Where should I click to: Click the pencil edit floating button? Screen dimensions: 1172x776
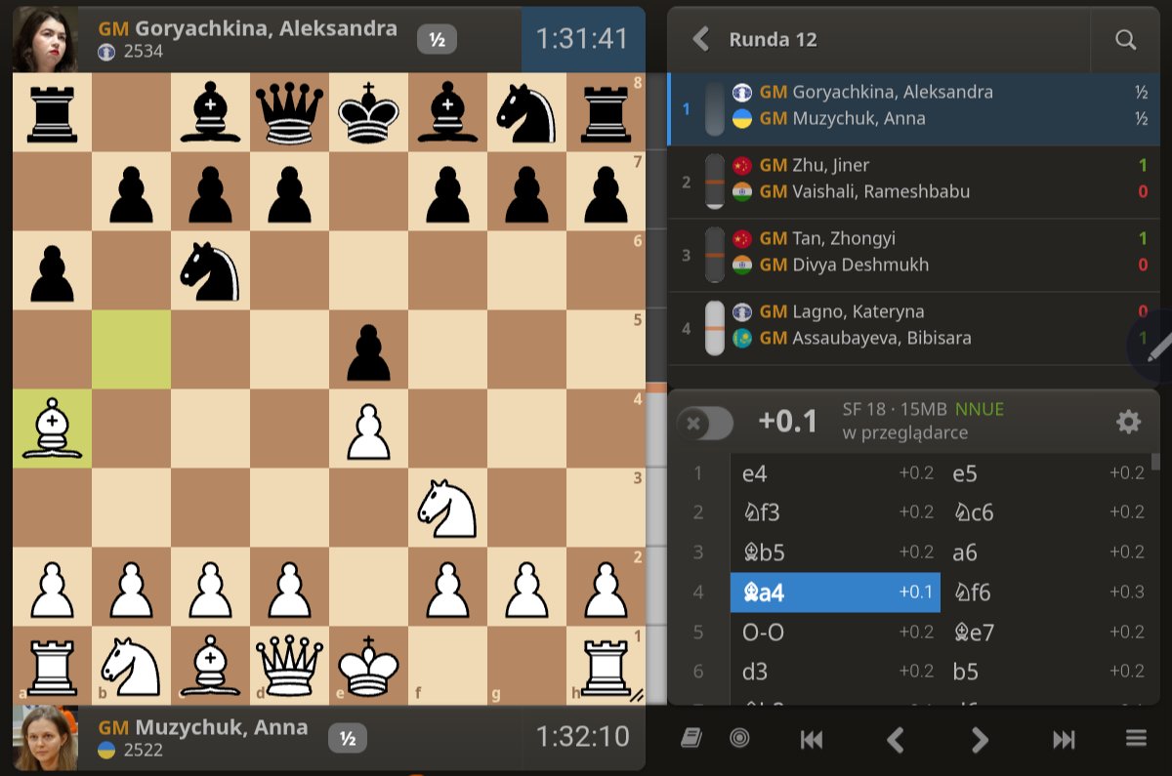coord(1152,346)
